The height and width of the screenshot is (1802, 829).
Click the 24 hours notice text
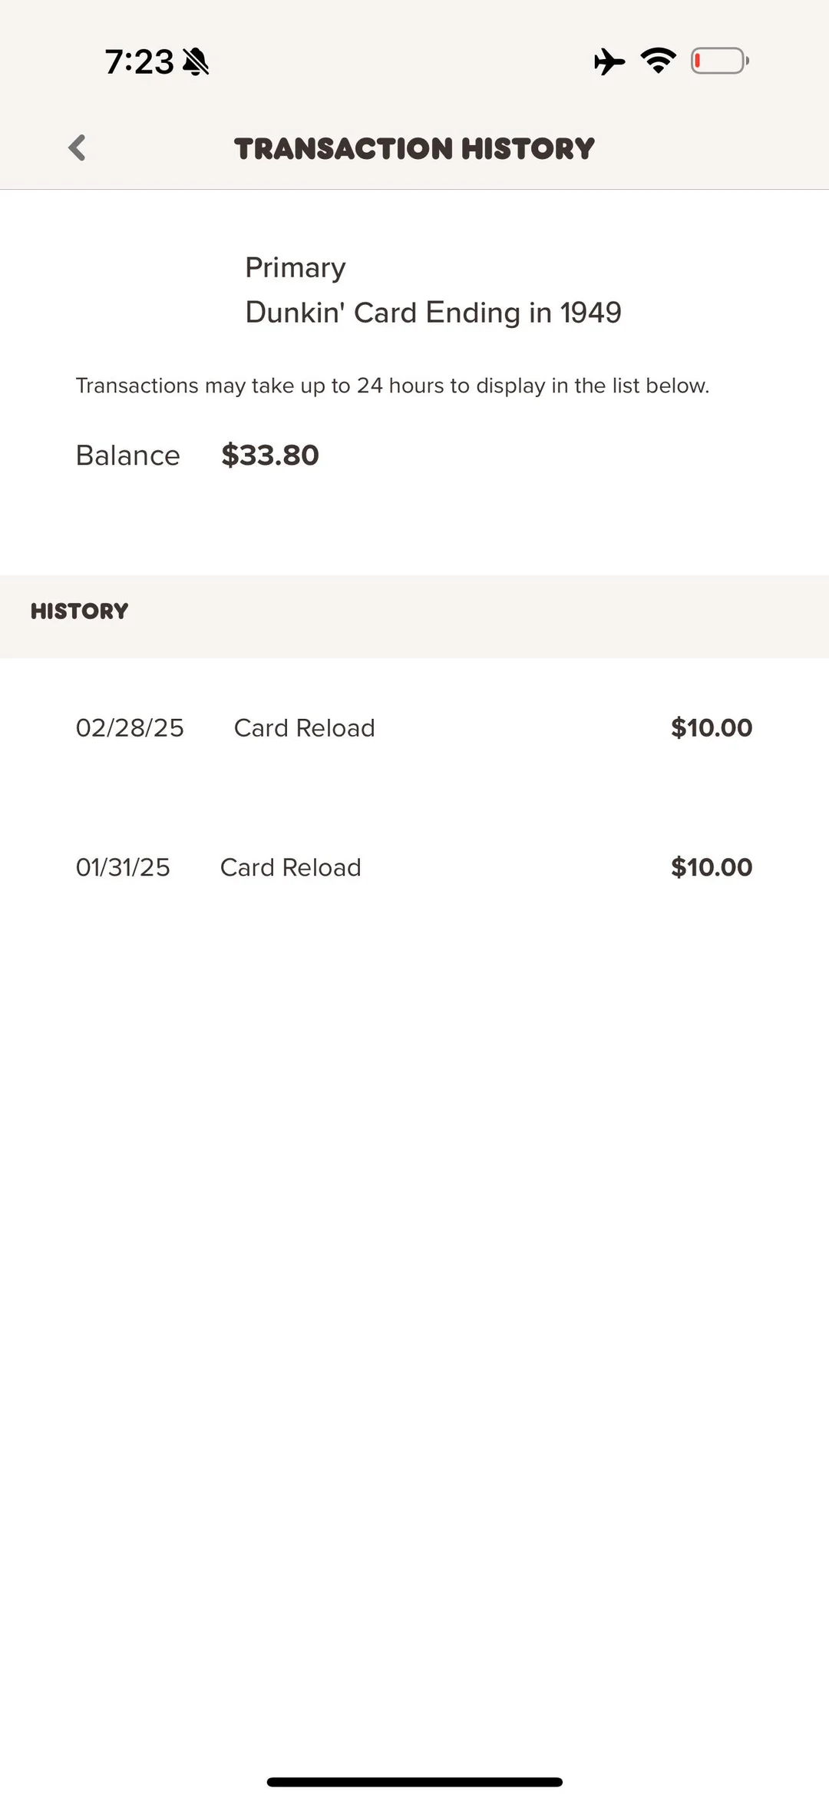tap(392, 386)
